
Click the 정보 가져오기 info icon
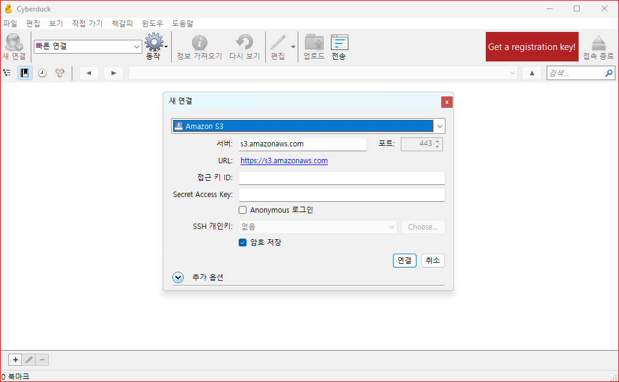200,42
